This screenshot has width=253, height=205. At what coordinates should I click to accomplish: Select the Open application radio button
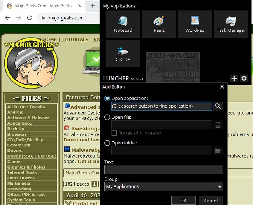click(107, 98)
